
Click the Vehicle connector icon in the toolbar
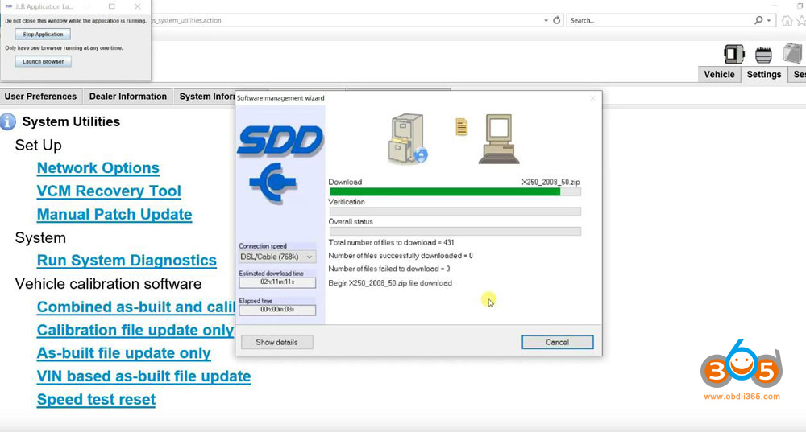[734, 54]
